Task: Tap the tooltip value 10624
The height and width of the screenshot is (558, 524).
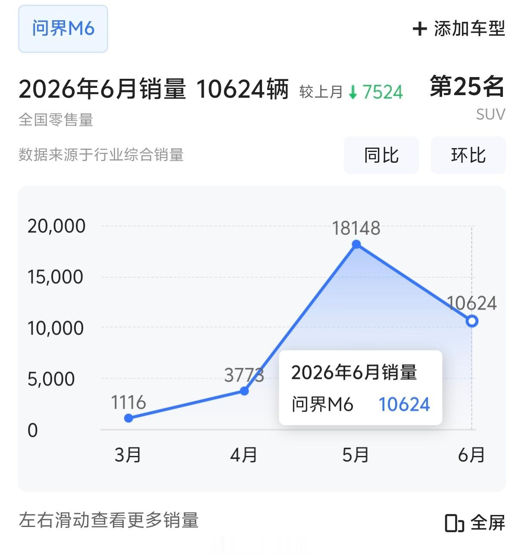Action: pos(404,404)
